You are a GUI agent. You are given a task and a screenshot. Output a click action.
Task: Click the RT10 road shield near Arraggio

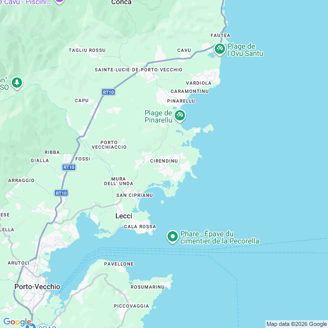[61, 193]
